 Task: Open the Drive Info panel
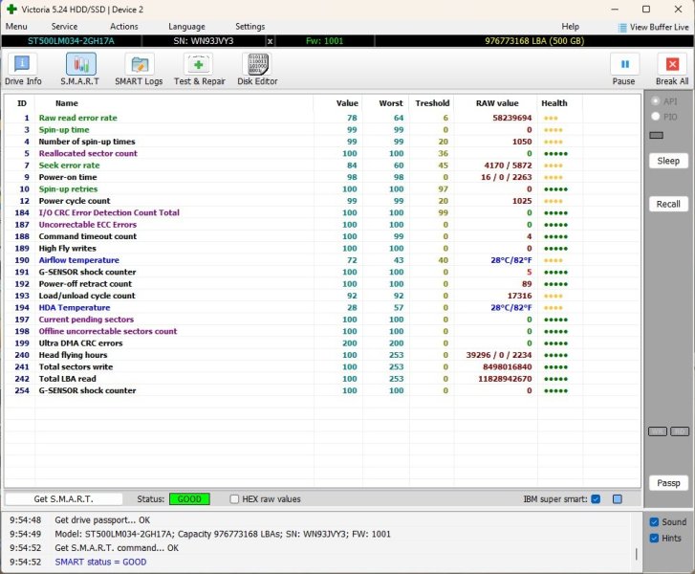[x=23, y=70]
